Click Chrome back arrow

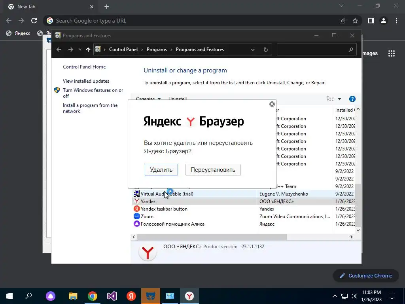pos(9,21)
